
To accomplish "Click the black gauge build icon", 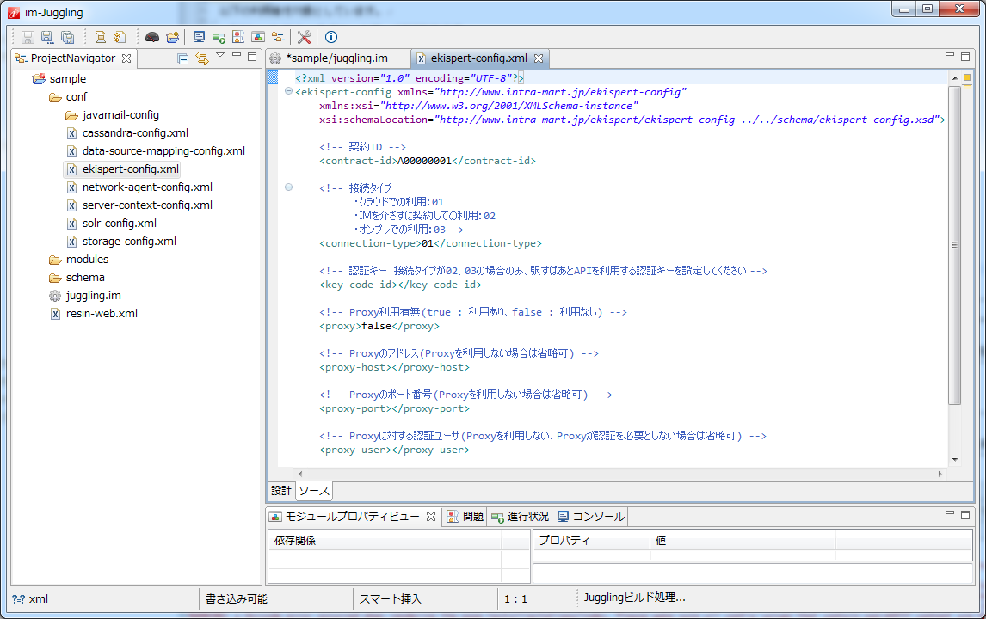I will coord(152,38).
